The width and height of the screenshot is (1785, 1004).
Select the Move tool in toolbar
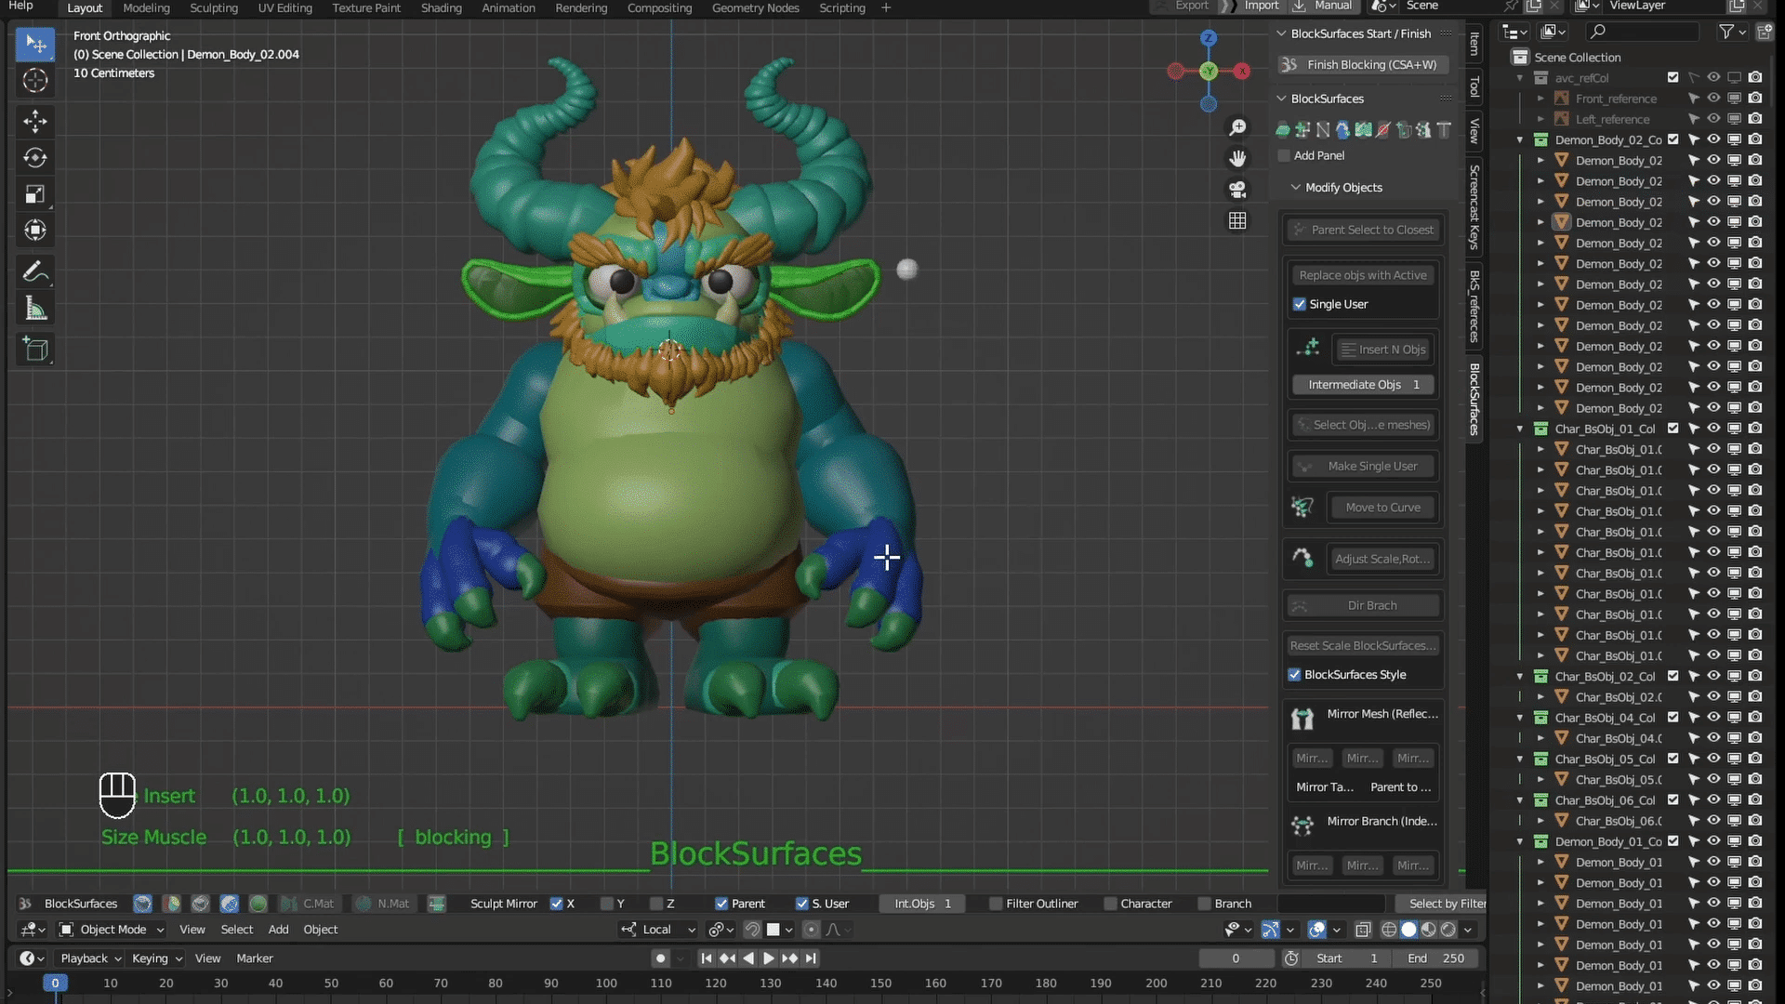pos(35,121)
